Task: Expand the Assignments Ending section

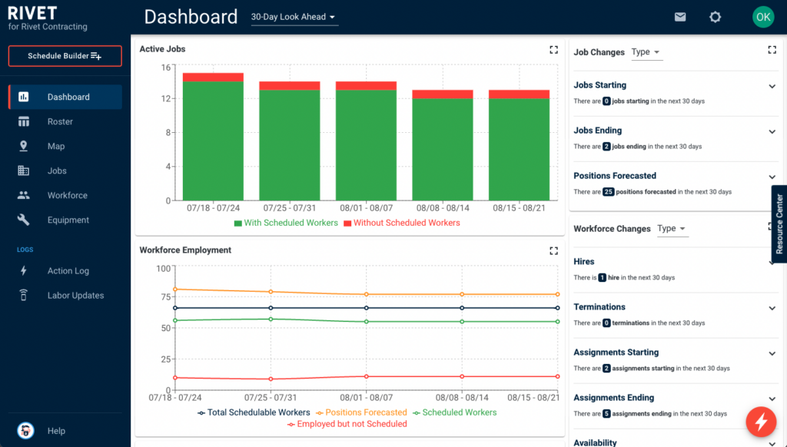Action: pos(772,399)
